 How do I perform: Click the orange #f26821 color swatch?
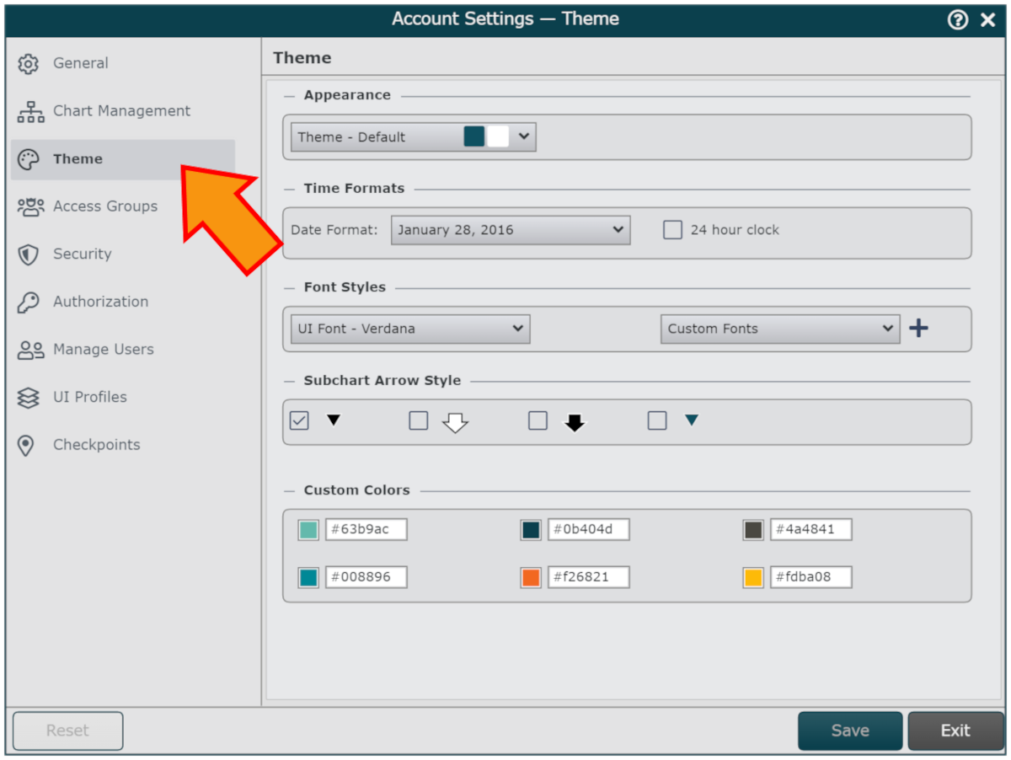pyautogui.click(x=531, y=577)
